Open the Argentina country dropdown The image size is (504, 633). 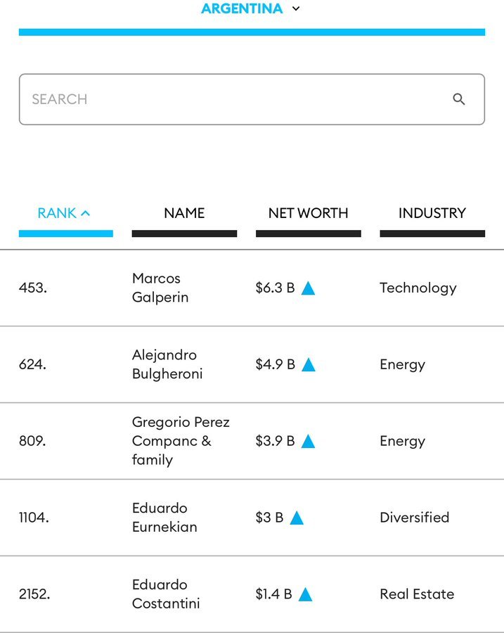[x=242, y=9]
